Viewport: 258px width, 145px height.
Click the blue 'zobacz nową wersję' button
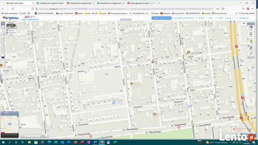point(162,18)
